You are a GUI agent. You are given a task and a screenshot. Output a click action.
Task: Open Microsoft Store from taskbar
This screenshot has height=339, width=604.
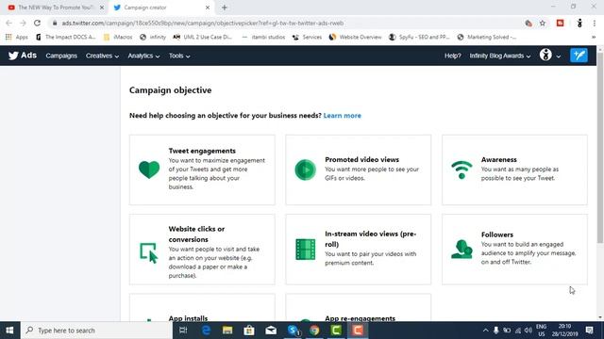point(249,331)
